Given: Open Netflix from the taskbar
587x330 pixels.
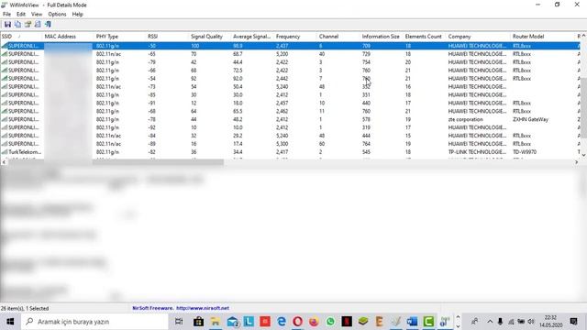Looking at the screenshot, I should coord(347,322).
